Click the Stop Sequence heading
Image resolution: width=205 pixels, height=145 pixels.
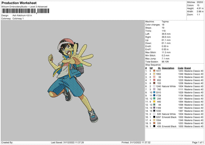pyautogui.click(x=153, y=65)
